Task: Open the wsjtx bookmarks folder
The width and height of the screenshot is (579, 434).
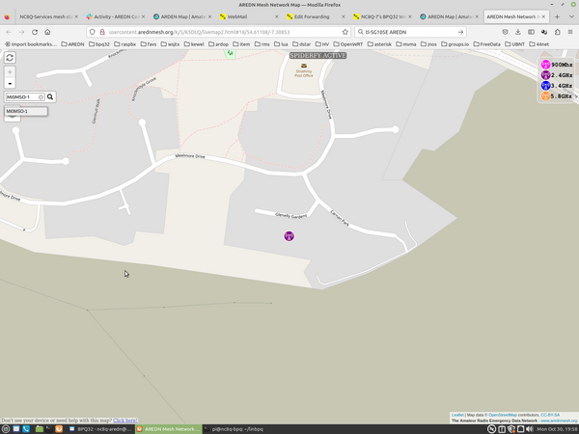Action: pos(170,44)
